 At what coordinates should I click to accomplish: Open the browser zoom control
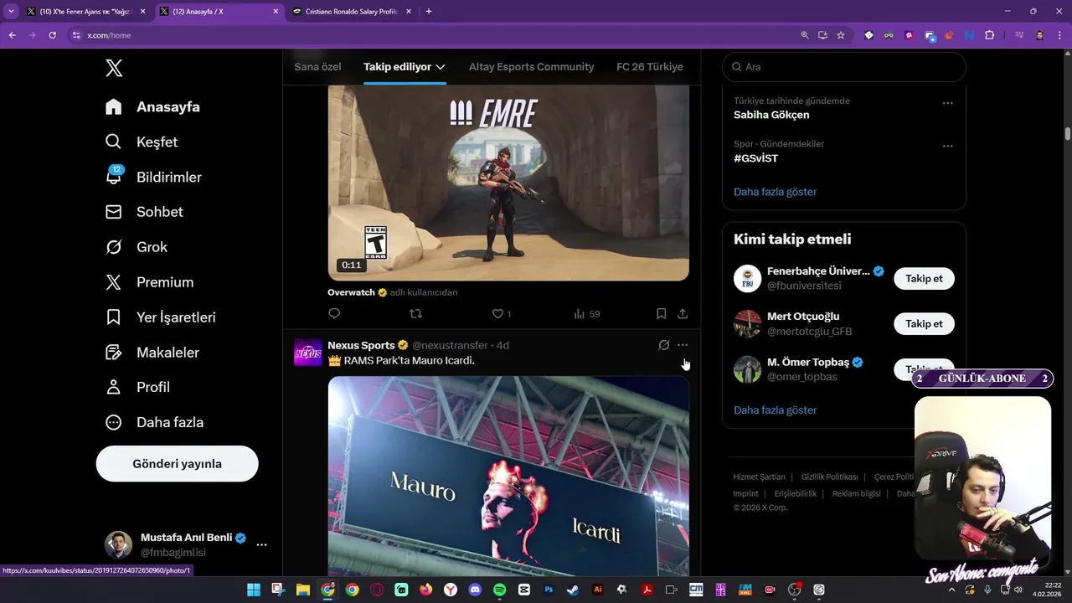click(805, 35)
